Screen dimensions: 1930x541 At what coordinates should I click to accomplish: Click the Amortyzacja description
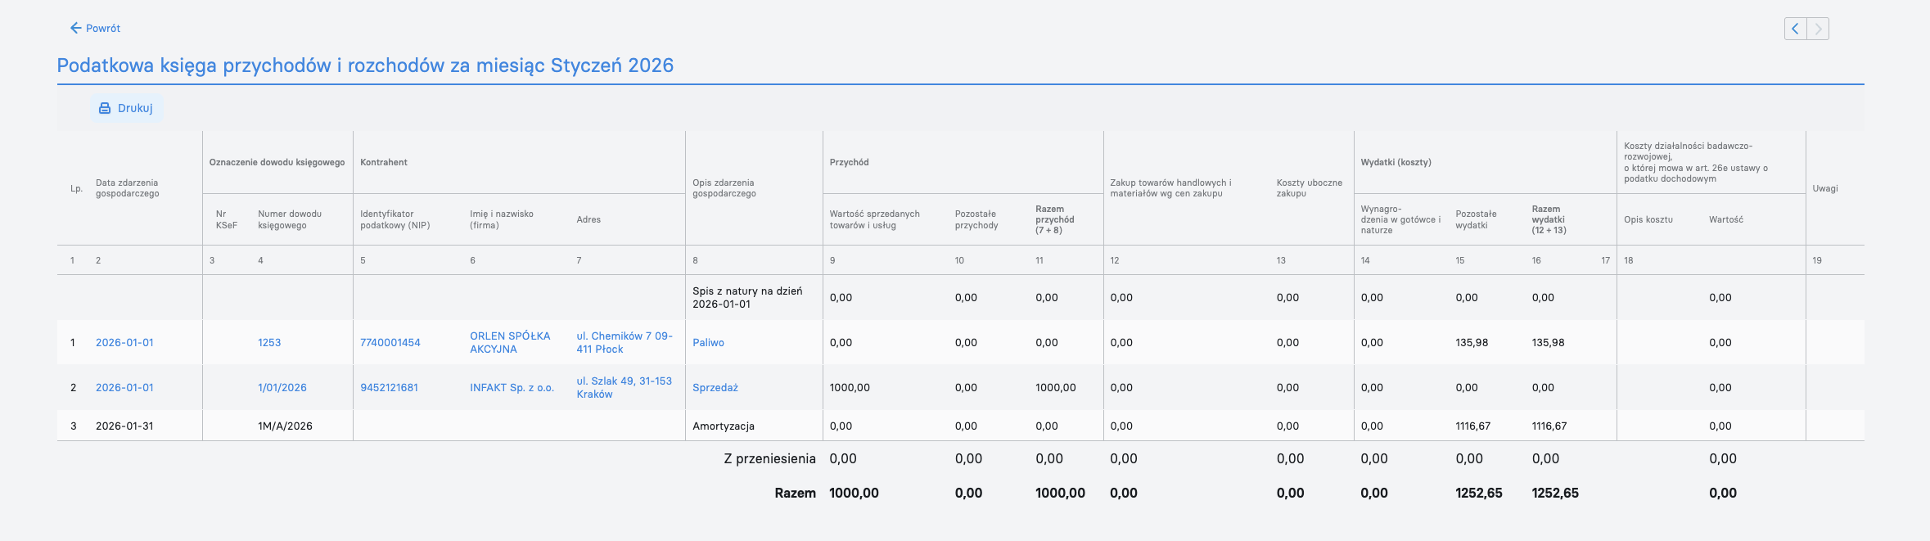tap(724, 426)
